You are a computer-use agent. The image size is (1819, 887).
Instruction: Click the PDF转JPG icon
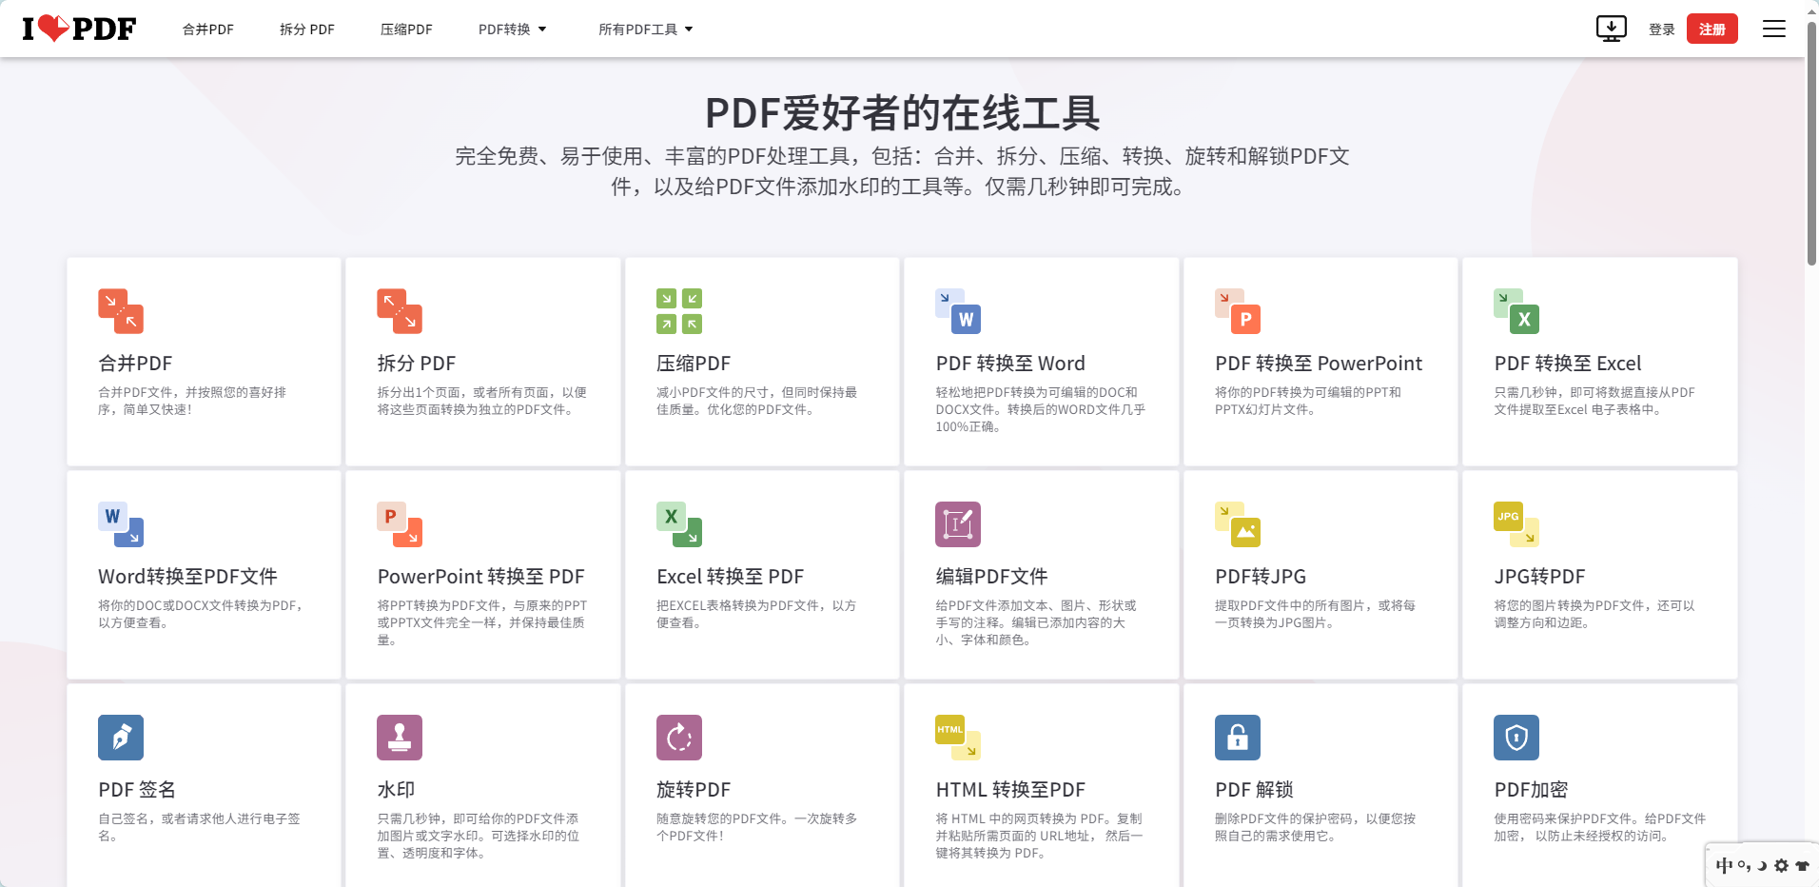click(x=1238, y=524)
